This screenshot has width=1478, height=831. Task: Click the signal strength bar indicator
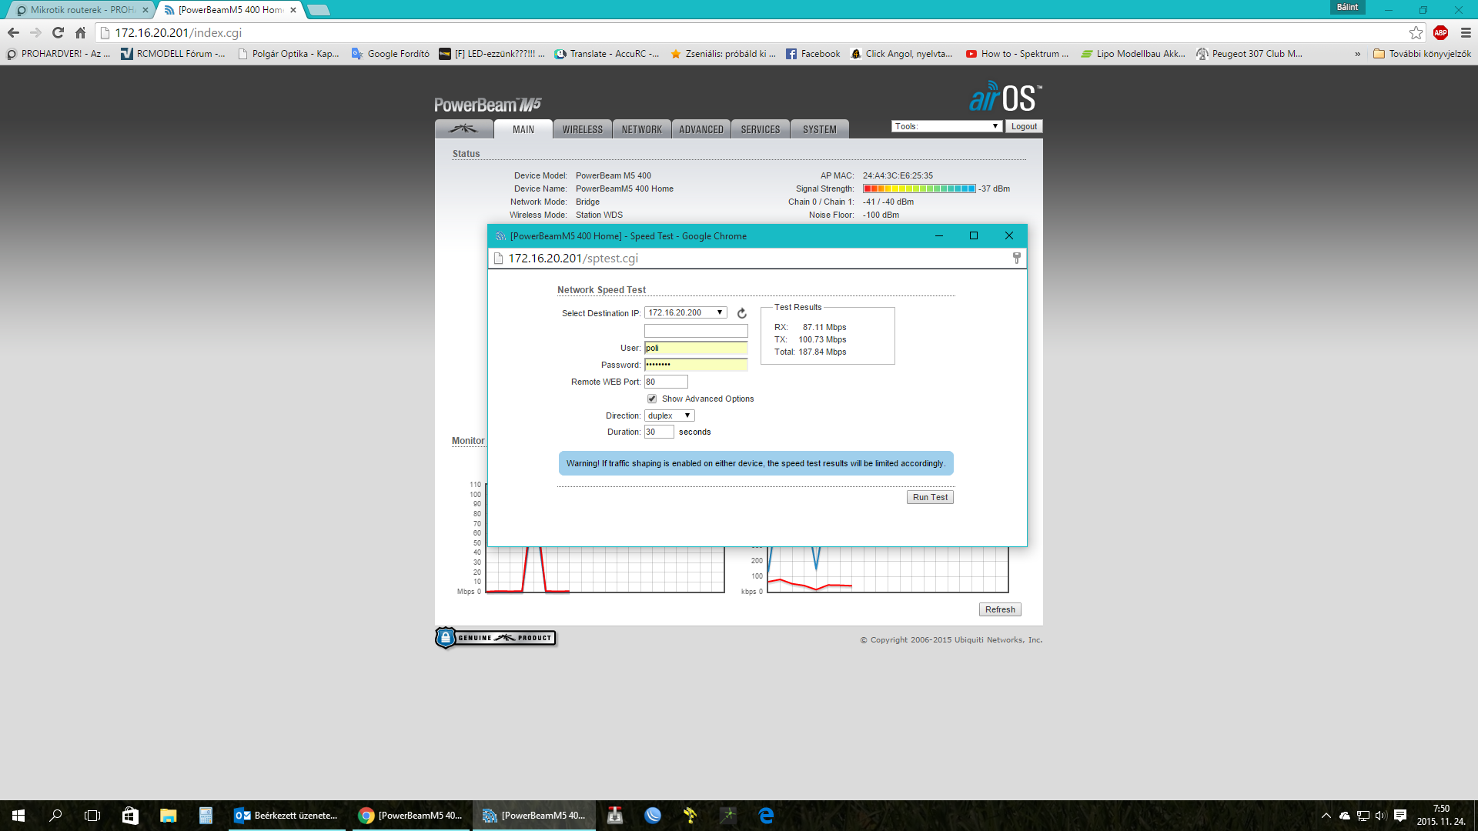click(x=919, y=189)
